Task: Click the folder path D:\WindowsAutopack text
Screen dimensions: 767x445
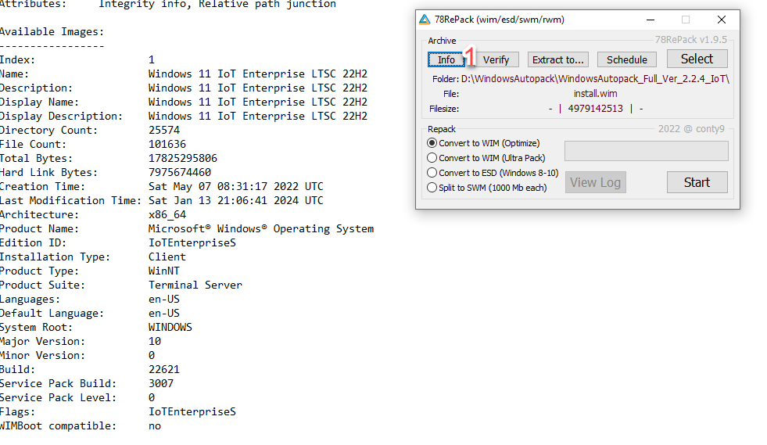Action: (x=595, y=79)
